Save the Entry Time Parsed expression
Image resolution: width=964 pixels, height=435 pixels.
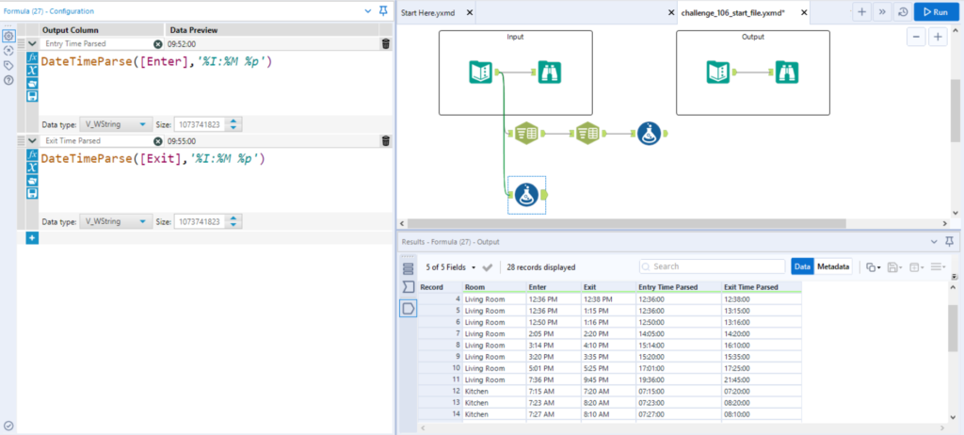[x=33, y=95]
